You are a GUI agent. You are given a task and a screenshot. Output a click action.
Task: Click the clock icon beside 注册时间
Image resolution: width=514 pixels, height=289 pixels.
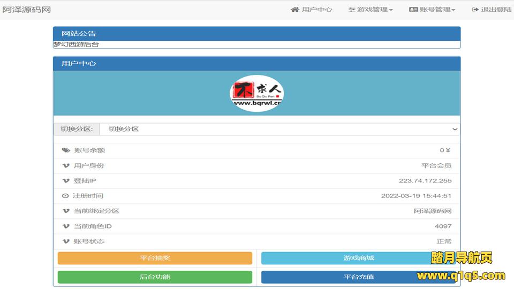[x=66, y=196]
